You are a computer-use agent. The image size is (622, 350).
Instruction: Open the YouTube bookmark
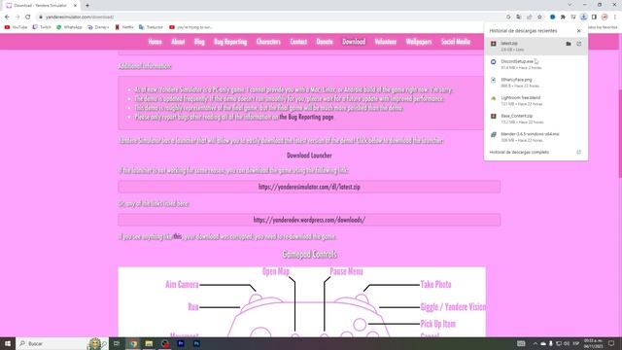[x=16, y=27]
